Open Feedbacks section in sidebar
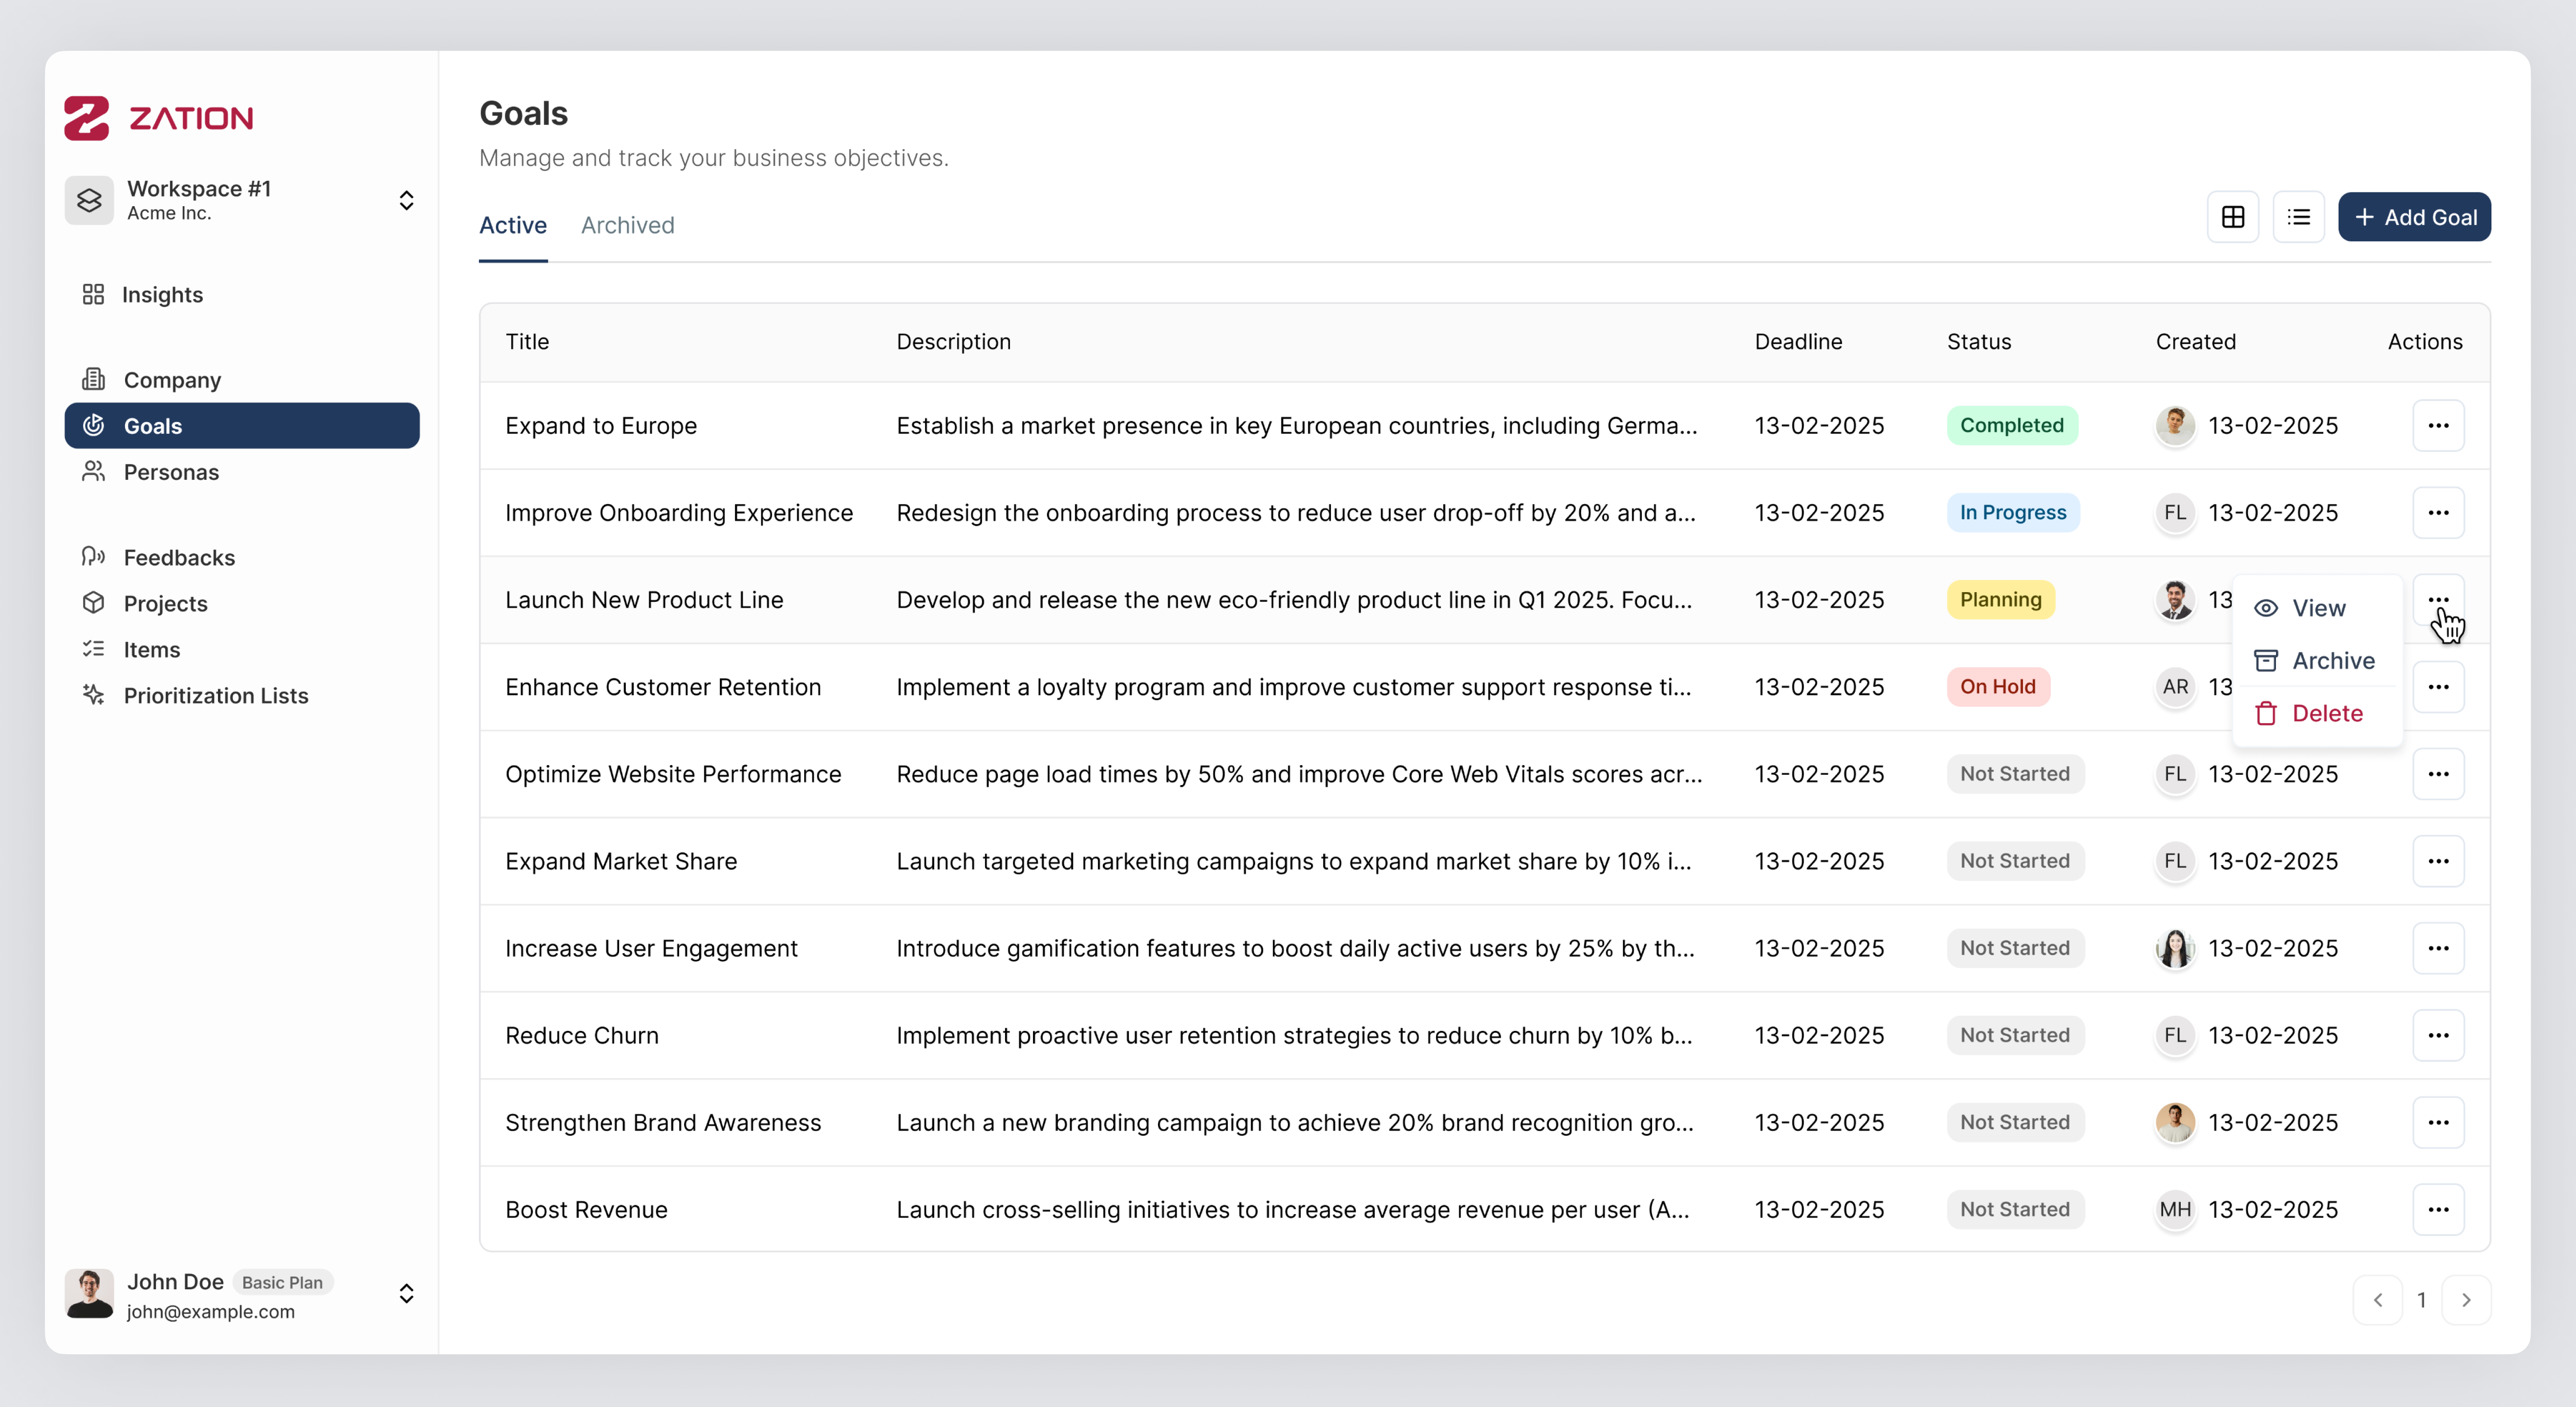The width and height of the screenshot is (2576, 1407). [x=179, y=557]
